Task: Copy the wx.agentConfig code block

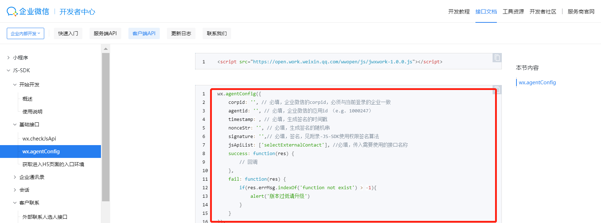Action: 497,90
